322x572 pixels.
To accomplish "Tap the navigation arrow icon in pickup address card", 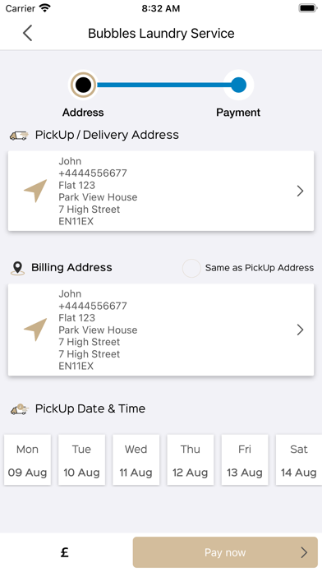I will [35, 191].
